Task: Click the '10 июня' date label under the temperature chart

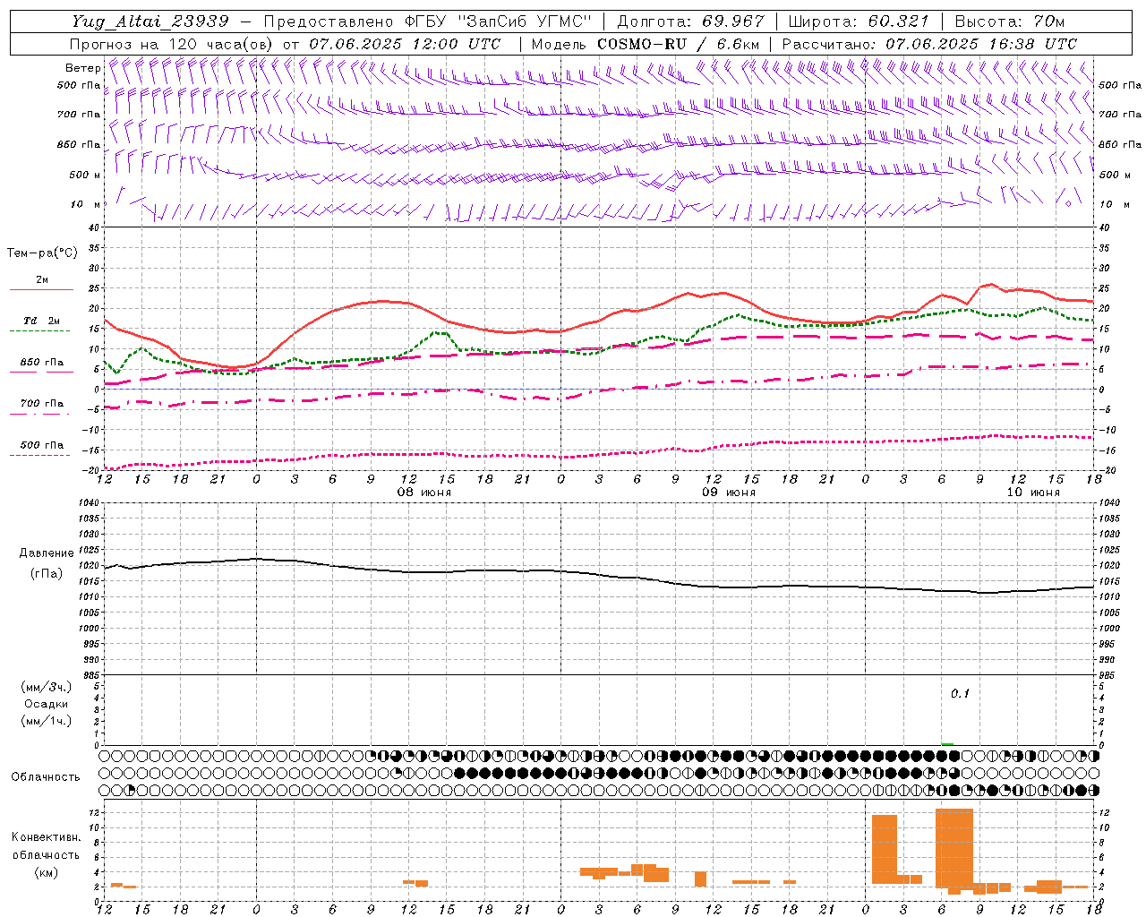Action: pyautogui.click(x=1033, y=493)
